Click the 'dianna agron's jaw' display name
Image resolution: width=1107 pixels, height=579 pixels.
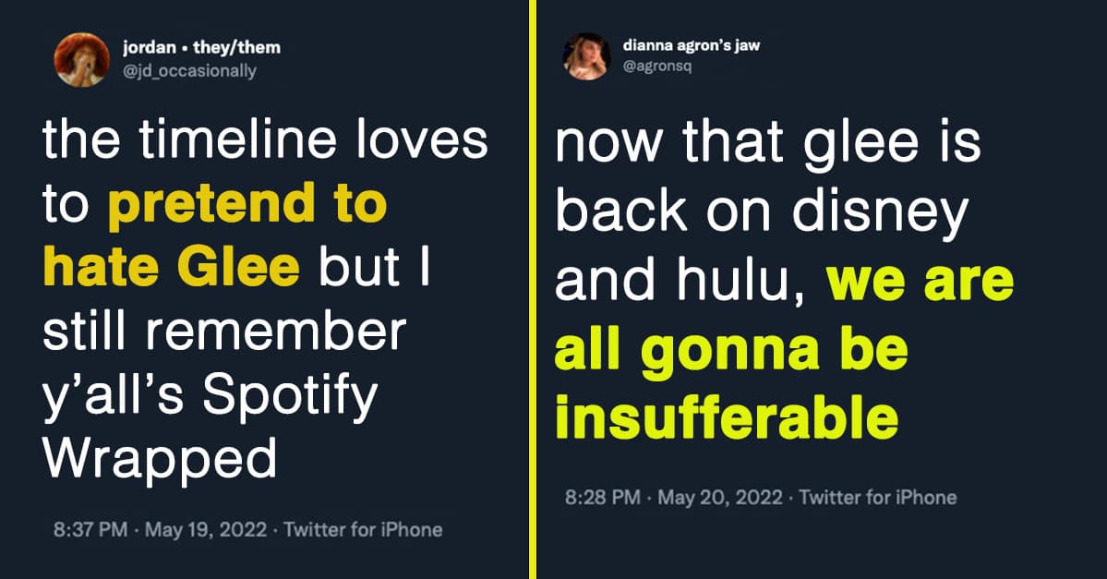(x=692, y=45)
